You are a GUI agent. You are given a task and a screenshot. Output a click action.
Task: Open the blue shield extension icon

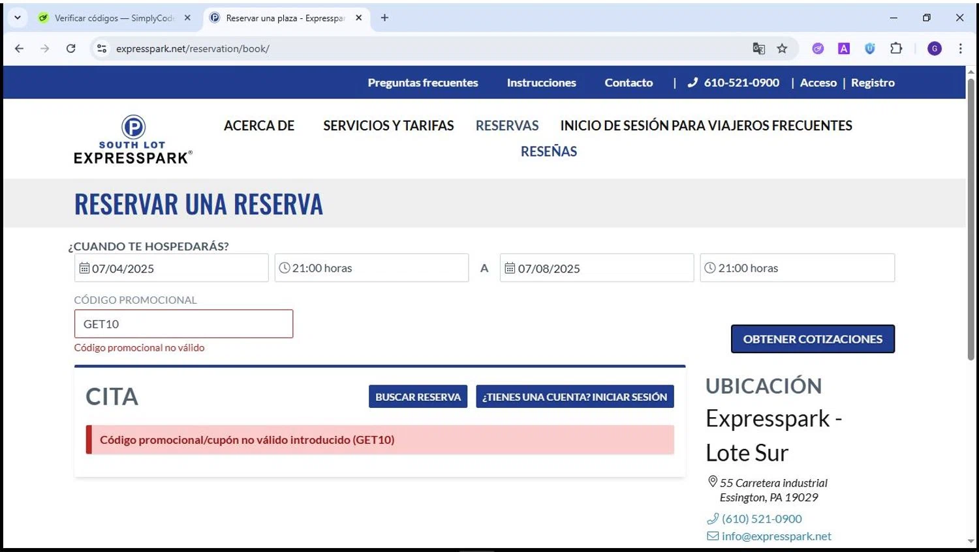point(870,48)
